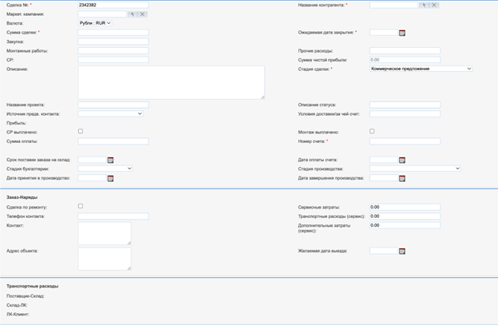Click into the Описание text area

pos(171,82)
